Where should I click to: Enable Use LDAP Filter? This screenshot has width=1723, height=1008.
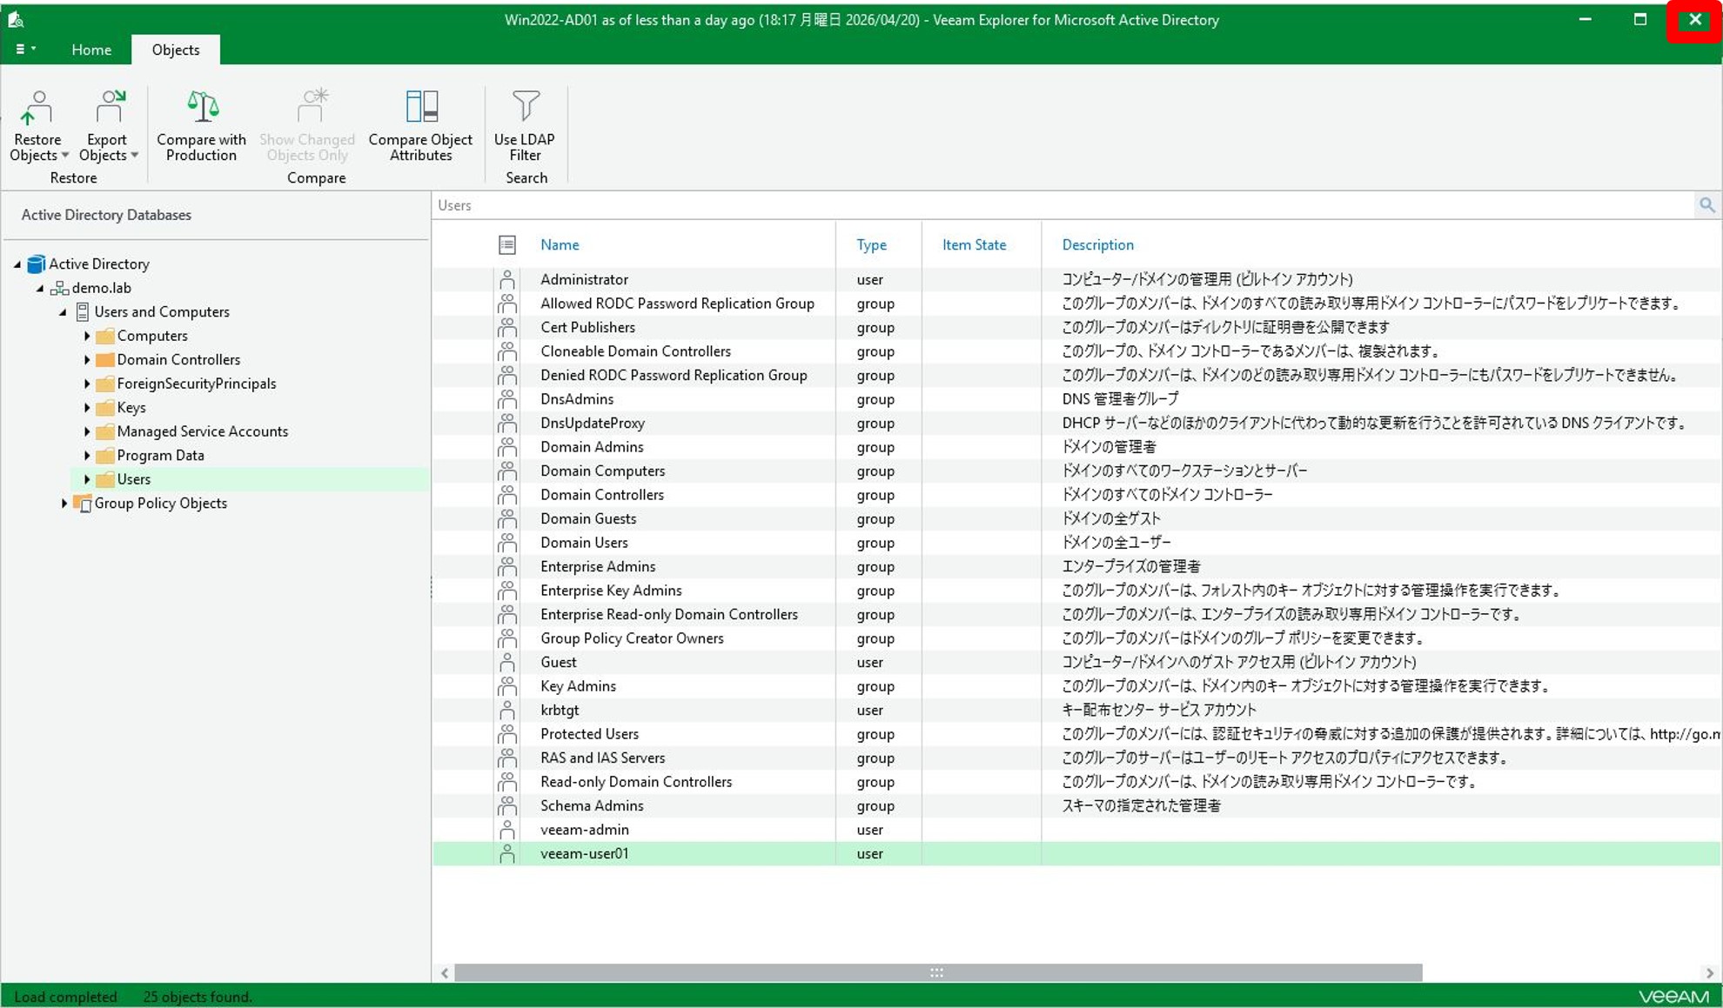(x=525, y=126)
